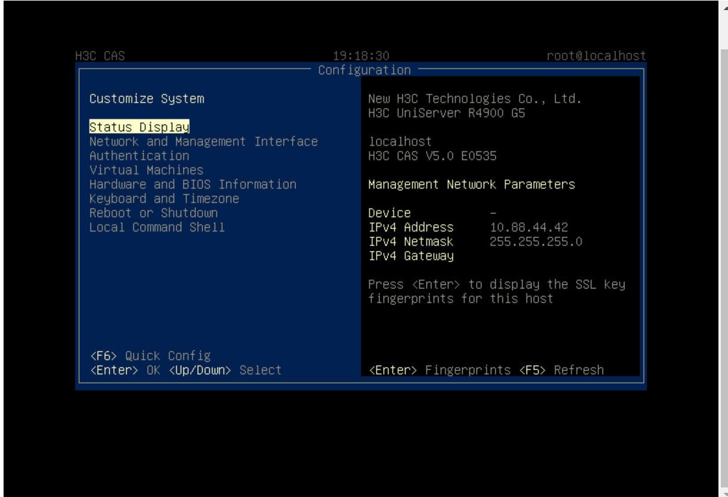Open Hardware and BIOS Information
Image resolution: width=728 pixels, height=497 pixels.
coord(192,185)
